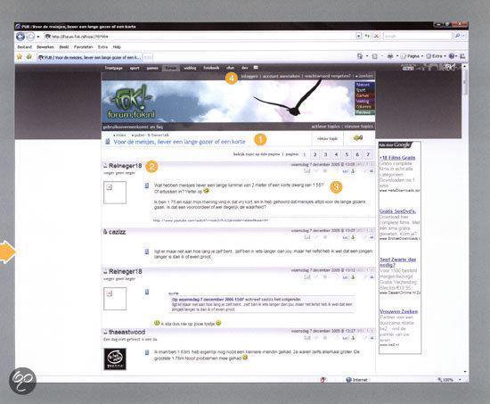Open the Pagina toolbar menu
This screenshot has height=404, width=490.
[412, 56]
